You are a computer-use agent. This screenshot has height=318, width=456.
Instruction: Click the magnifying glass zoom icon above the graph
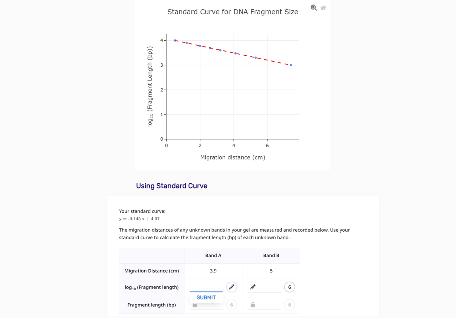[x=313, y=8]
